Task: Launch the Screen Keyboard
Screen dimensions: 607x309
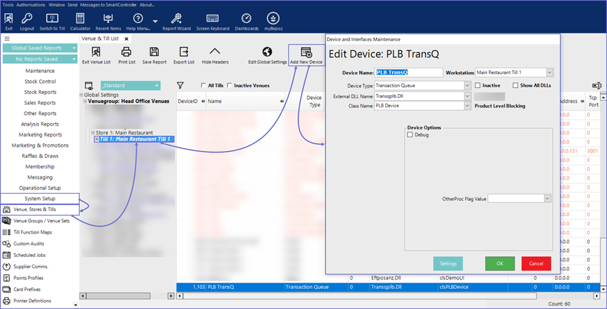Action: [212, 19]
